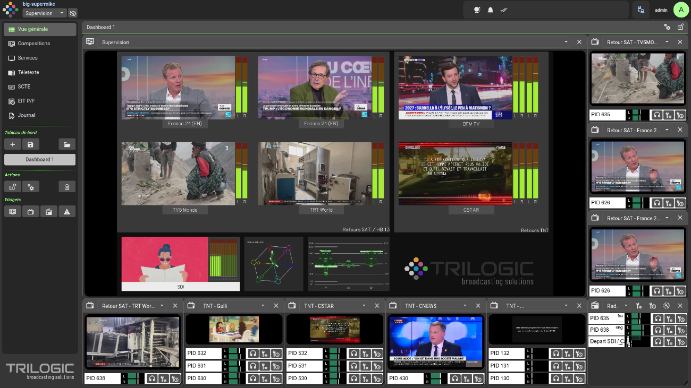This screenshot has width=691, height=388.
Task: Add a TV service widget icon
Action: (30, 212)
